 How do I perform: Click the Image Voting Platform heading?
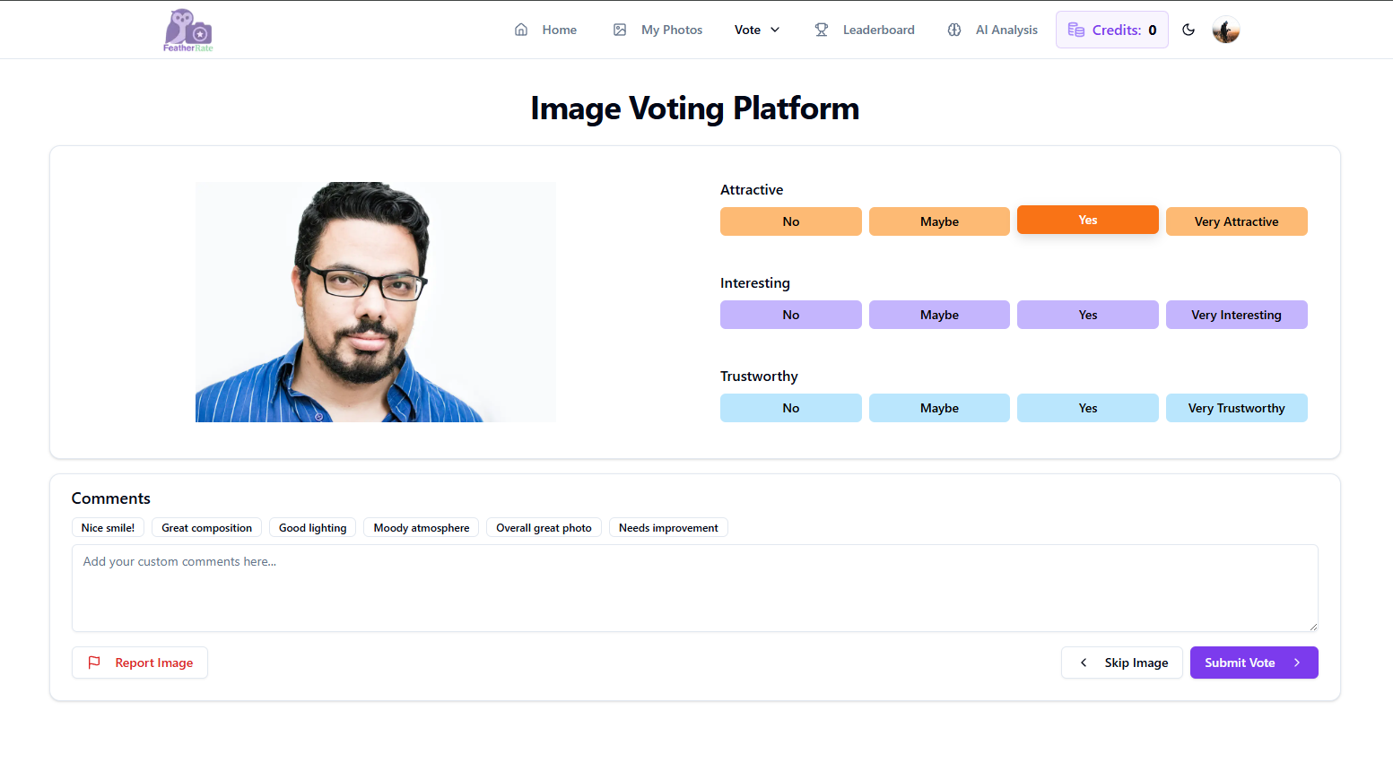coord(695,108)
